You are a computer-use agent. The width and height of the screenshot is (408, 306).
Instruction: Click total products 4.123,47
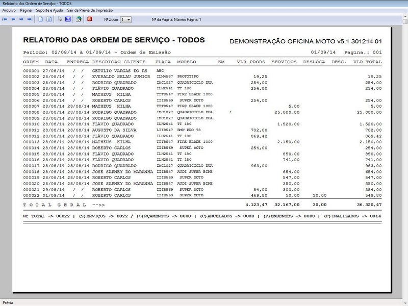[x=257, y=205]
